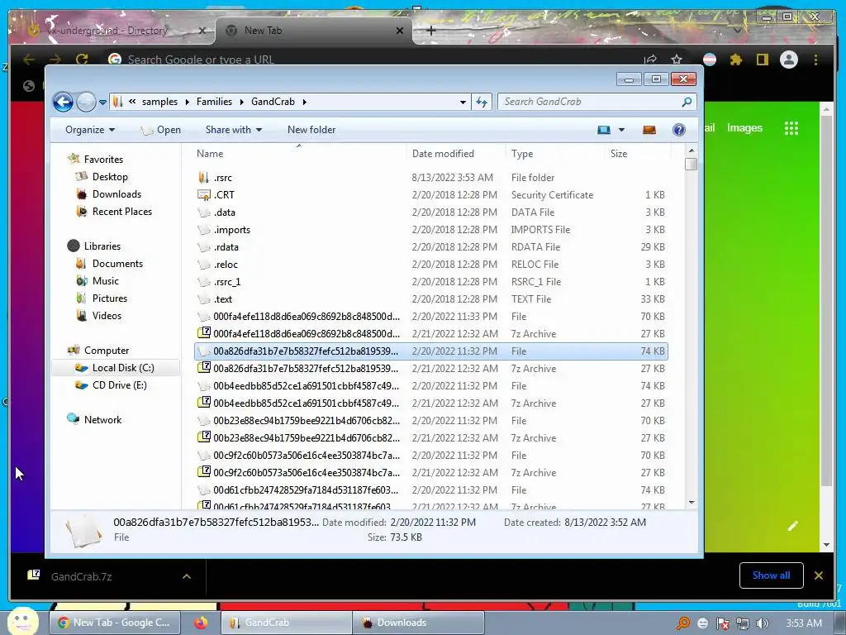Sort by Name column header
Screen dimensions: 846x635
tap(210, 153)
